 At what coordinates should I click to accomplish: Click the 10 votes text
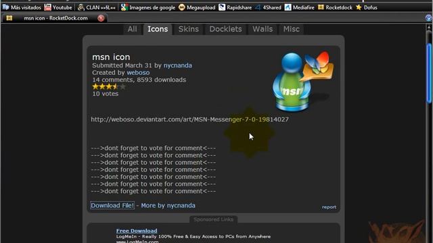[106, 94]
